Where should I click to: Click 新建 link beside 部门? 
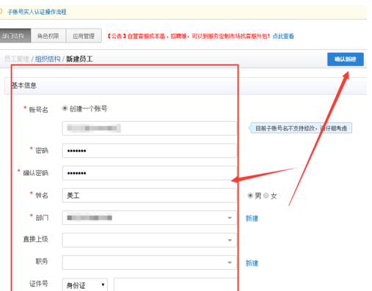click(252, 218)
